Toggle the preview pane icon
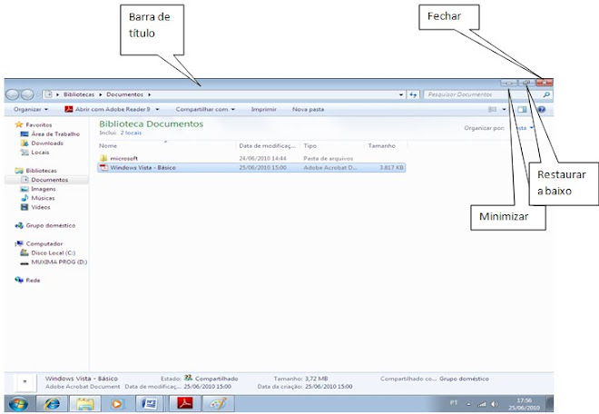 (522, 109)
